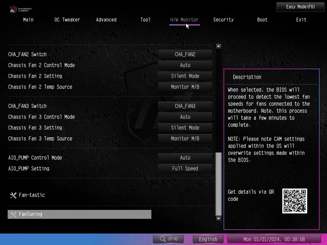The width and height of the screenshot is (327, 245).
Task: Click the scroll down arrow
Action: [218, 219]
